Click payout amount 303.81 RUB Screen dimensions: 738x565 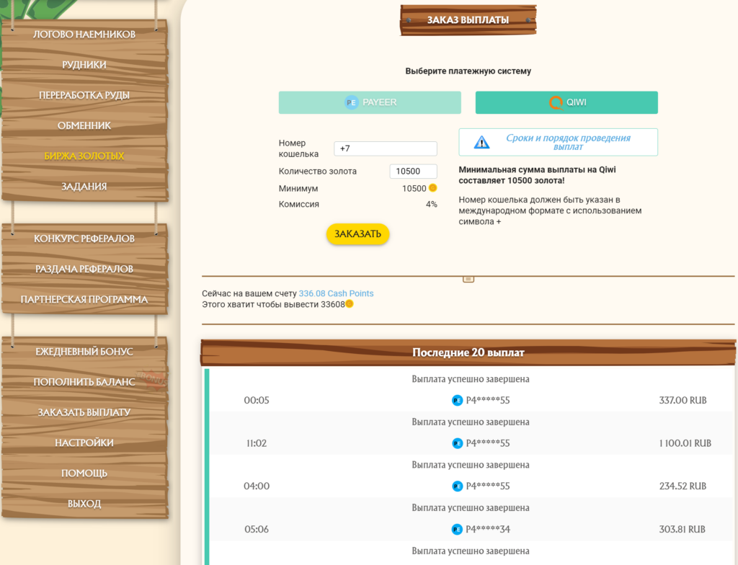click(682, 529)
